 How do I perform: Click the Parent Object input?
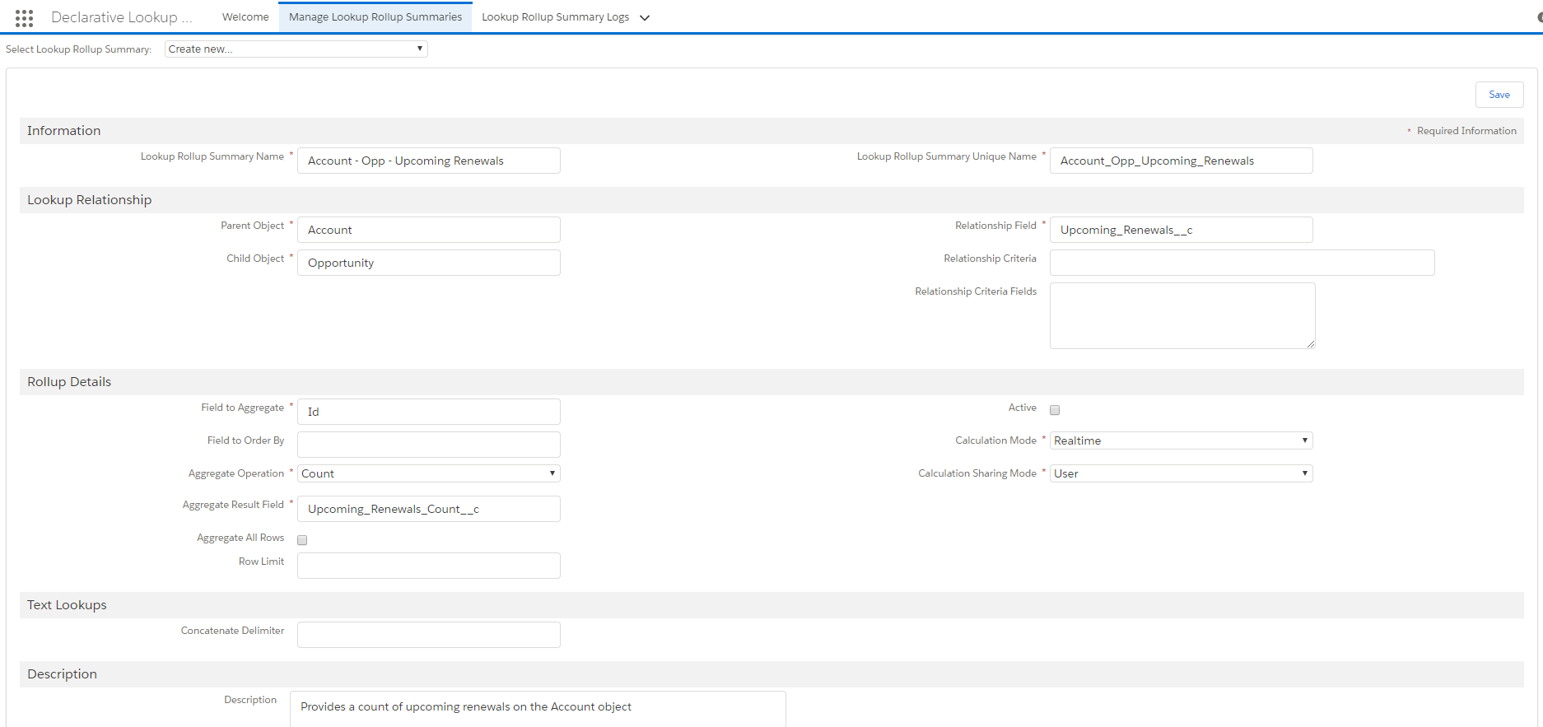click(429, 230)
